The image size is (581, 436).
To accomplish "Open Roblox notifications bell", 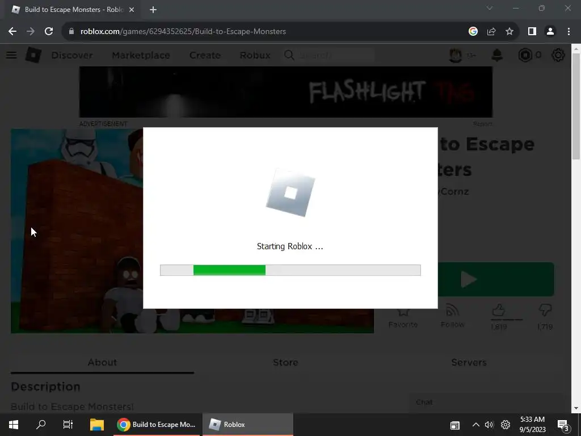I will tap(497, 55).
